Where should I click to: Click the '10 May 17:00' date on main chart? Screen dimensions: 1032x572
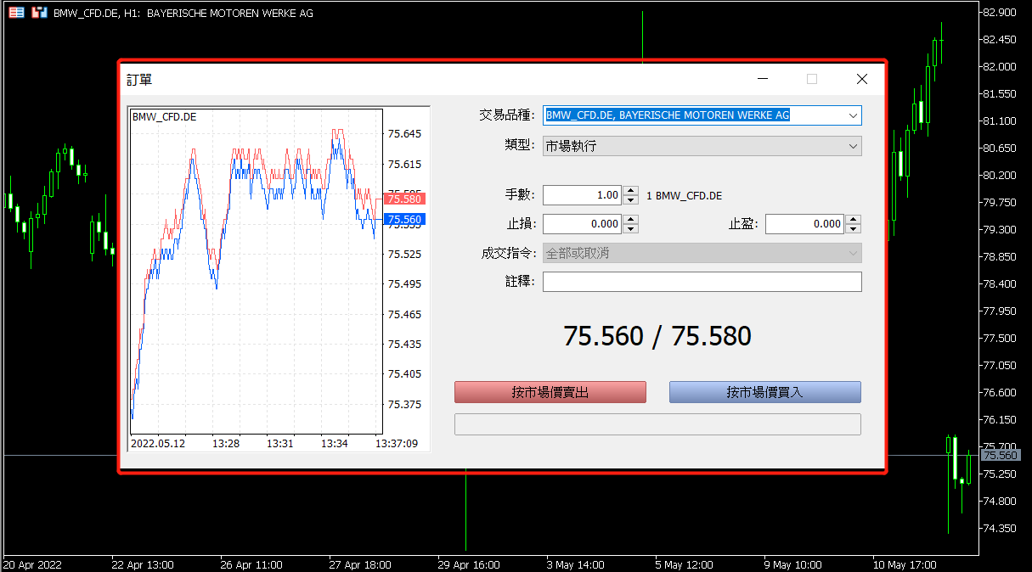pos(905,564)
